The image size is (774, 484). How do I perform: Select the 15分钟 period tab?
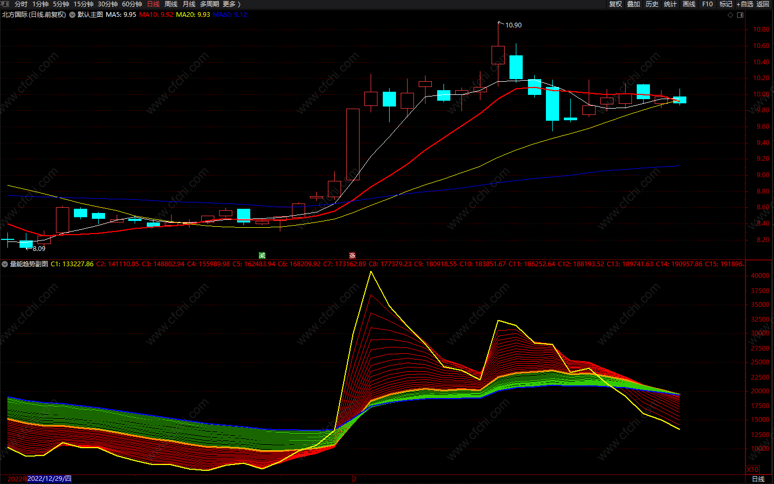[83, 4]
